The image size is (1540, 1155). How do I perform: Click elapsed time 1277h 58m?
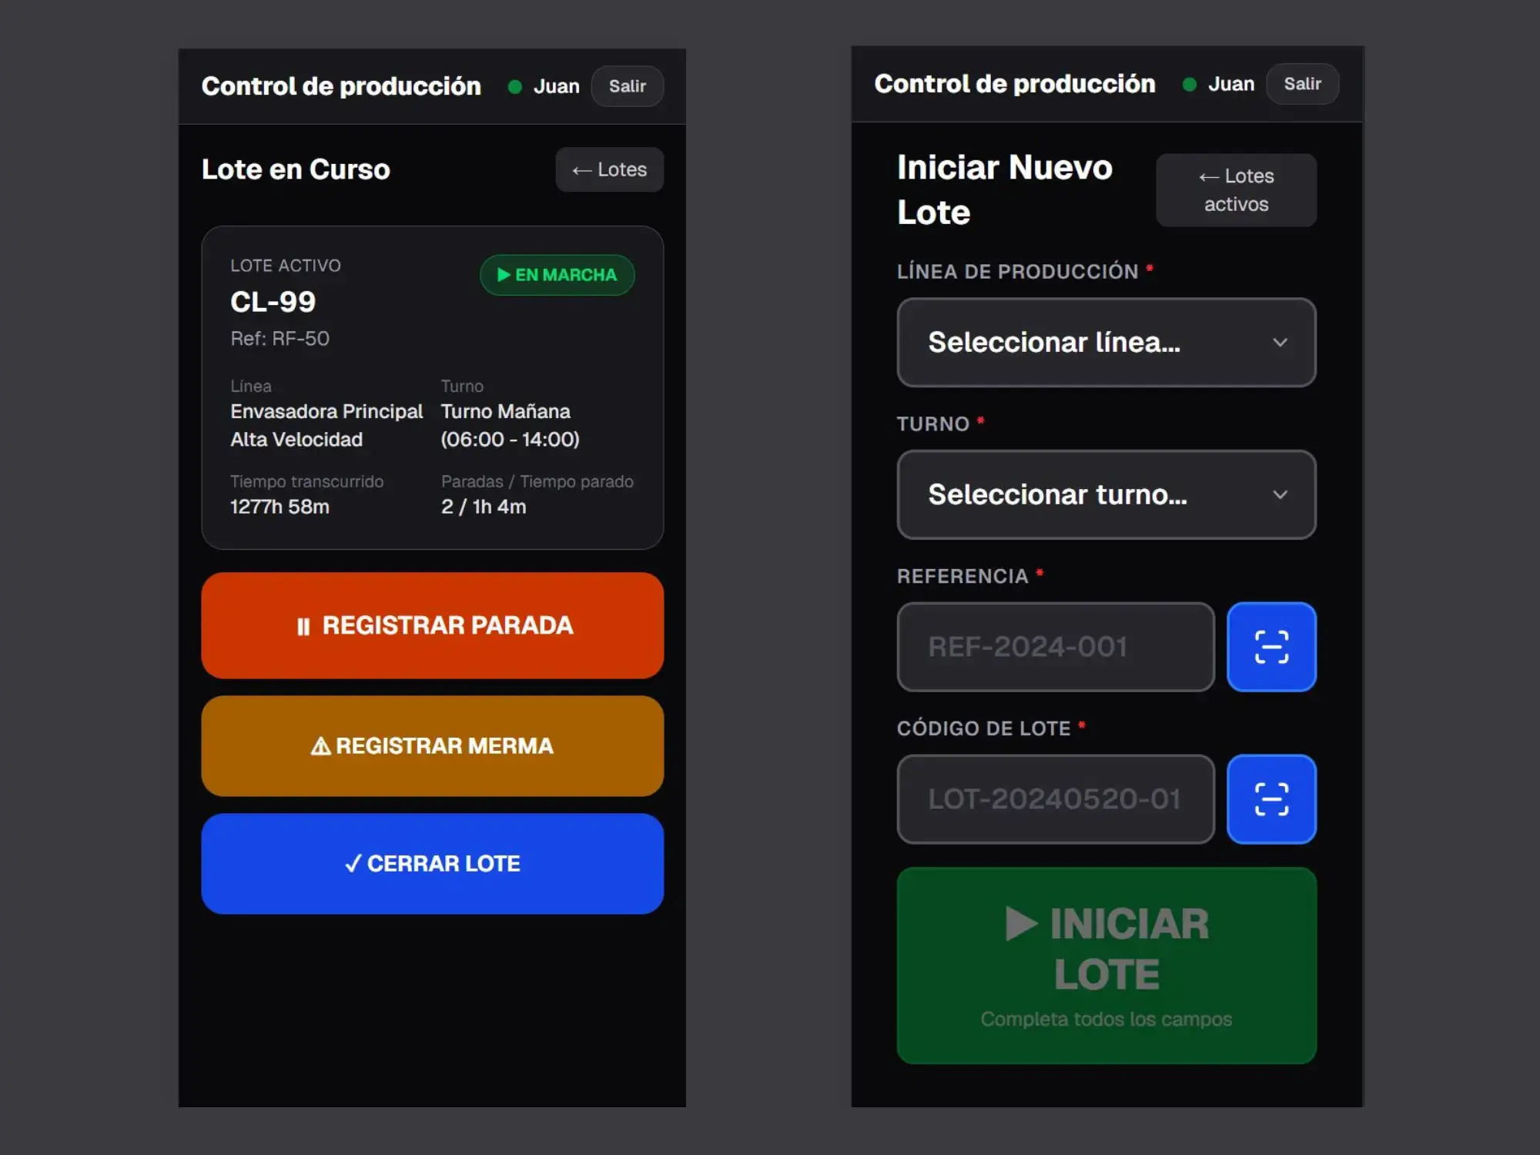point(280,507)
